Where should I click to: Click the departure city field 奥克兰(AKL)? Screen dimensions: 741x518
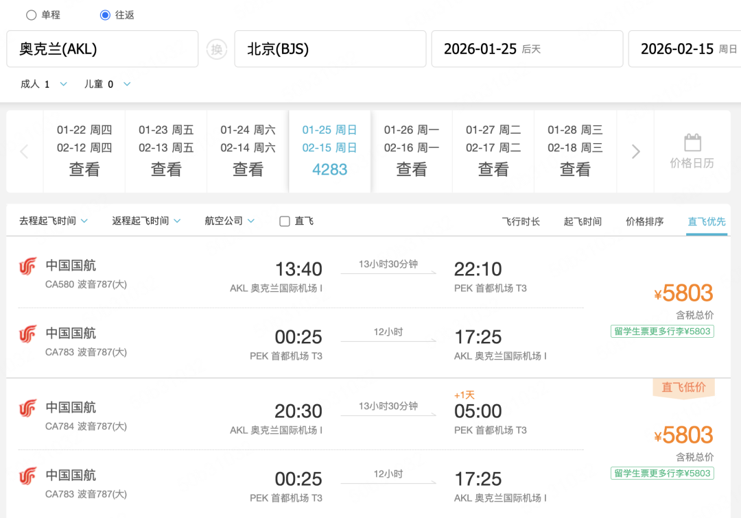tap(102, 49)
